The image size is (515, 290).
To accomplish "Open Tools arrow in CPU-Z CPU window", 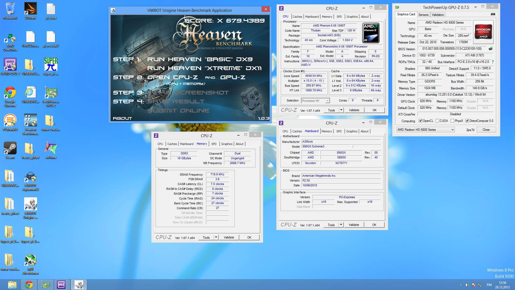I will pyautogui.click(x=341, y=110).
